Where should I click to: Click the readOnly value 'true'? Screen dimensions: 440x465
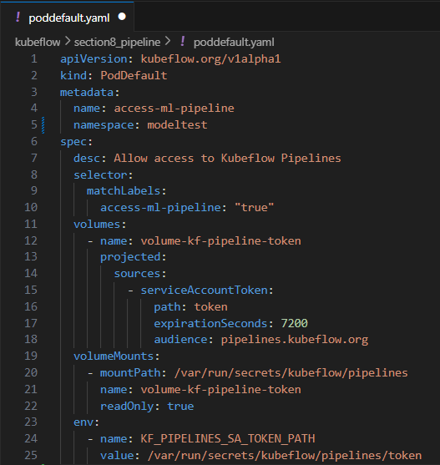point(180,407)
